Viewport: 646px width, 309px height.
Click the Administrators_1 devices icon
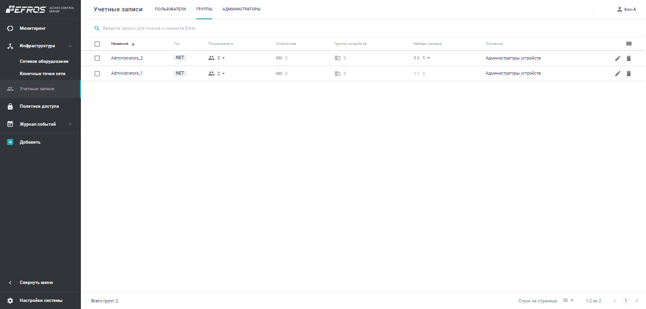pyautogui.click(x=279, y=73)
